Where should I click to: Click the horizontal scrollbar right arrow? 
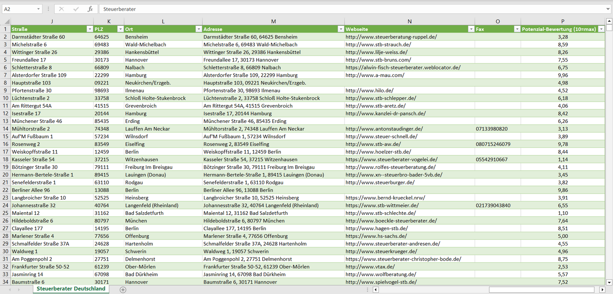coord(602,290)
